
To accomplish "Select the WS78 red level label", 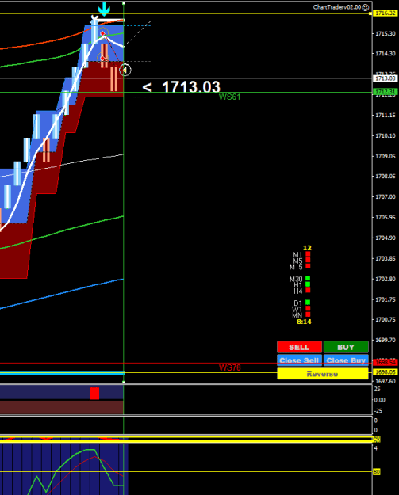I will (230, 367).
